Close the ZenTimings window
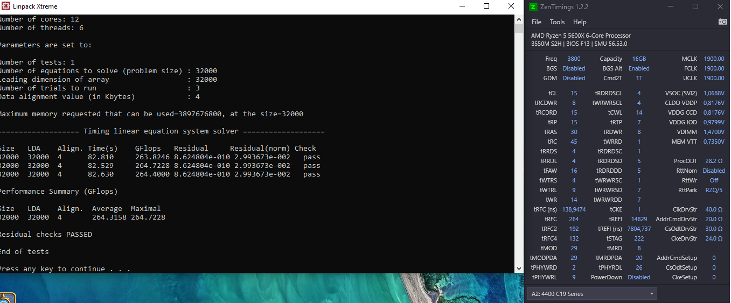 [720, 6]
